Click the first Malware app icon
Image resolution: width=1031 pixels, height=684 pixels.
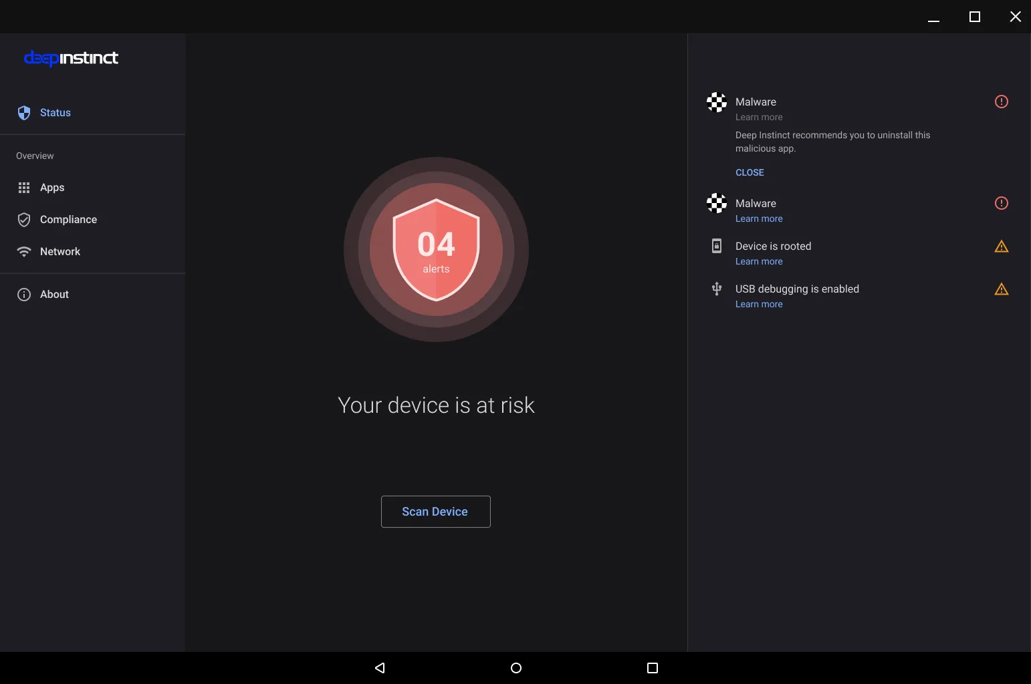(x=717, y=102)
